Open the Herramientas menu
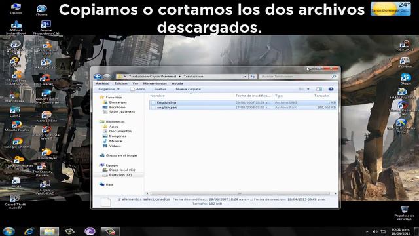 tap(155, 83)
